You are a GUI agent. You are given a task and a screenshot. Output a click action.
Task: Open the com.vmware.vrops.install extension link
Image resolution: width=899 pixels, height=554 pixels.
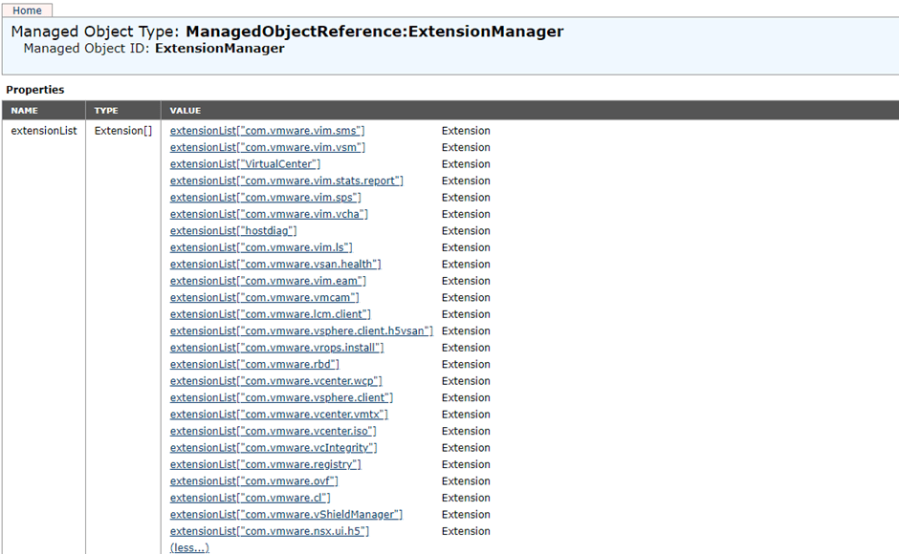pyautogui.click(x=276, y=348)
